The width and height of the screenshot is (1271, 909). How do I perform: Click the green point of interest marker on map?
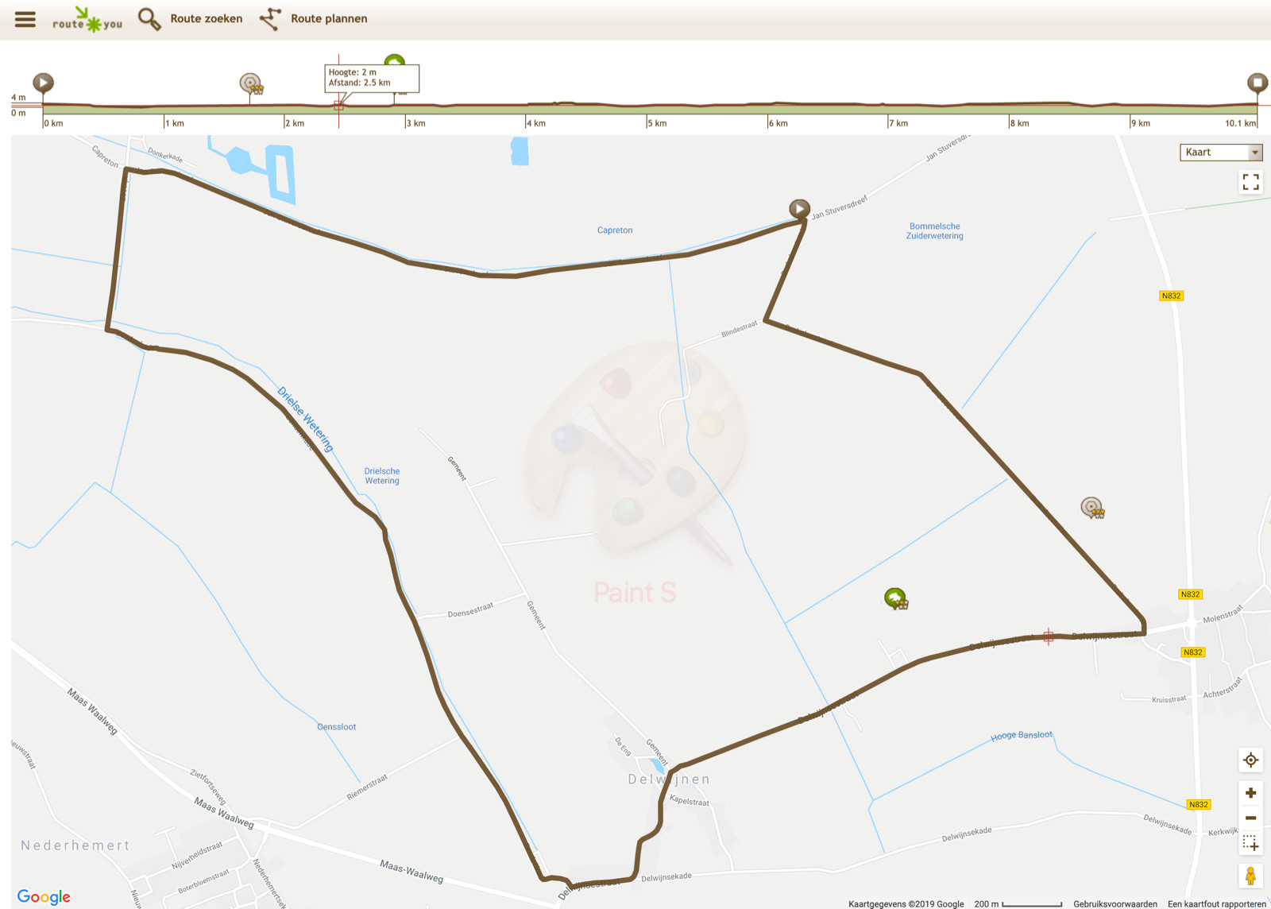pos(896,598)
